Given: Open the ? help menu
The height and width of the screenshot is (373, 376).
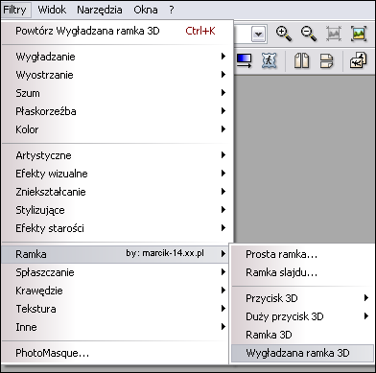Looking at the screenshot, I should click(172, 10).
